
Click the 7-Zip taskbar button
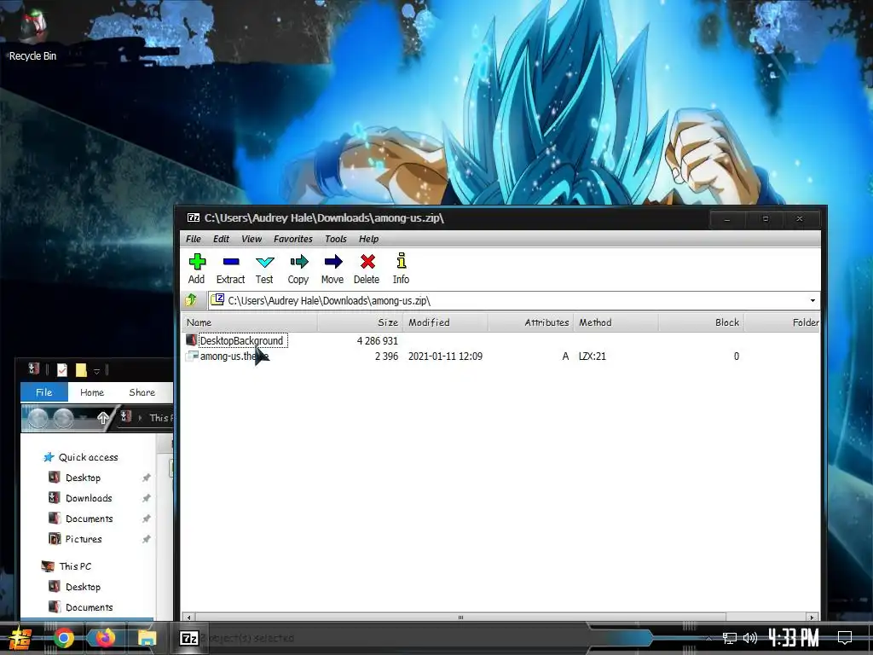click(x=189, y=638)
